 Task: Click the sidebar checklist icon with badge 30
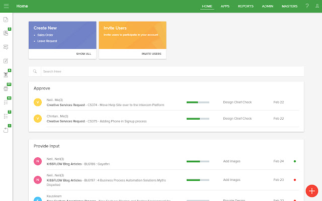pyautogui.click(x=6, y=102)
